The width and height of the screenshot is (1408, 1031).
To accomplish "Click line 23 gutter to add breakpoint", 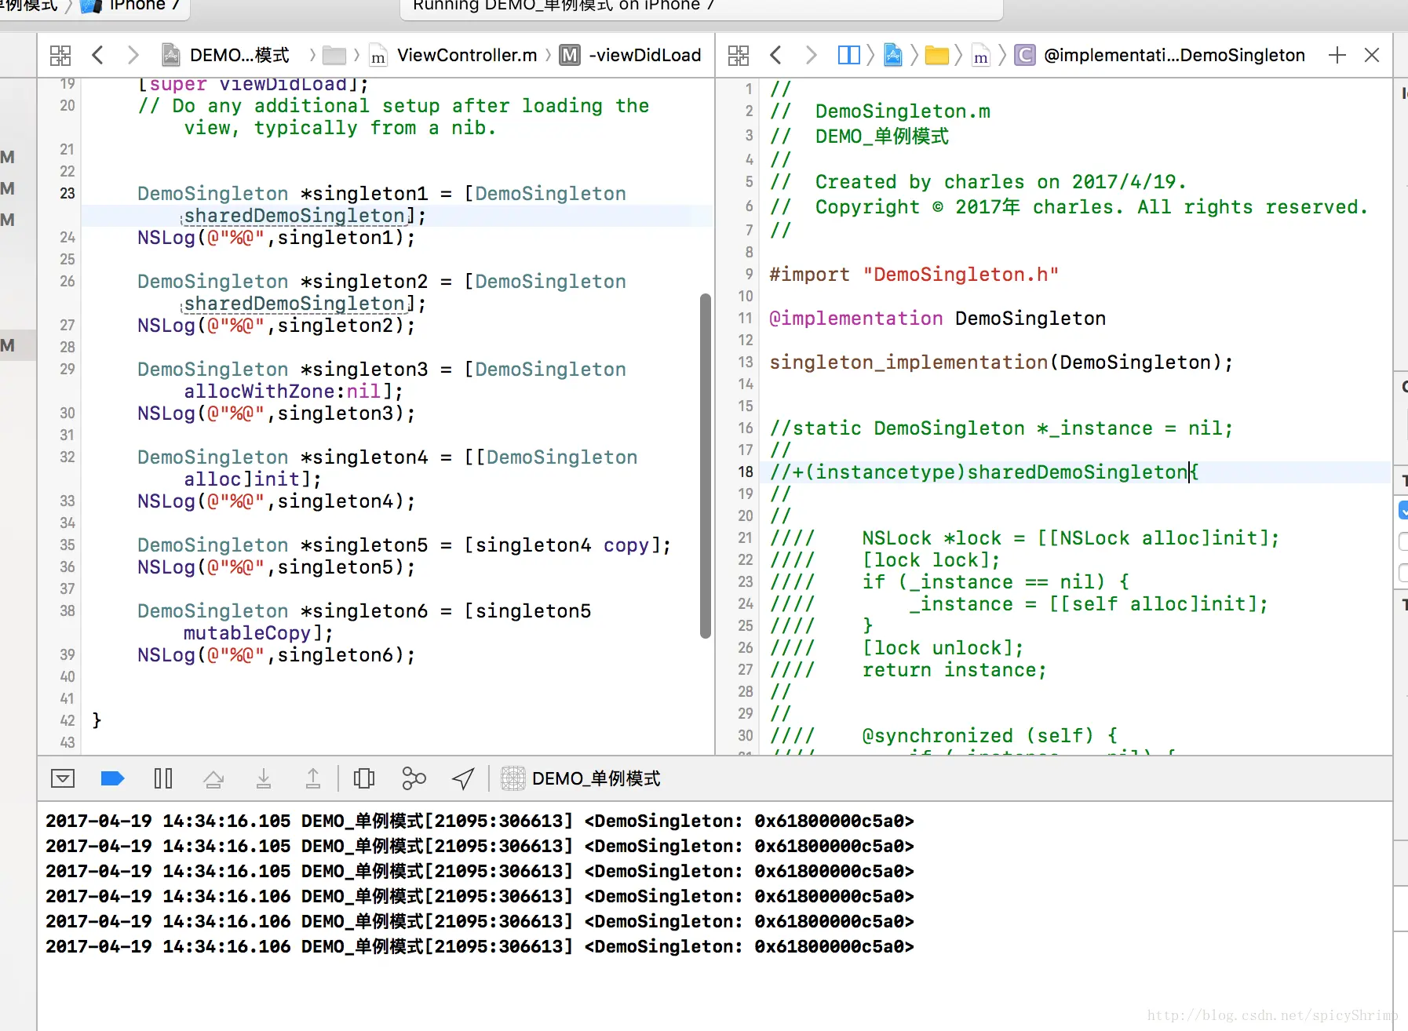I will 67,193.
